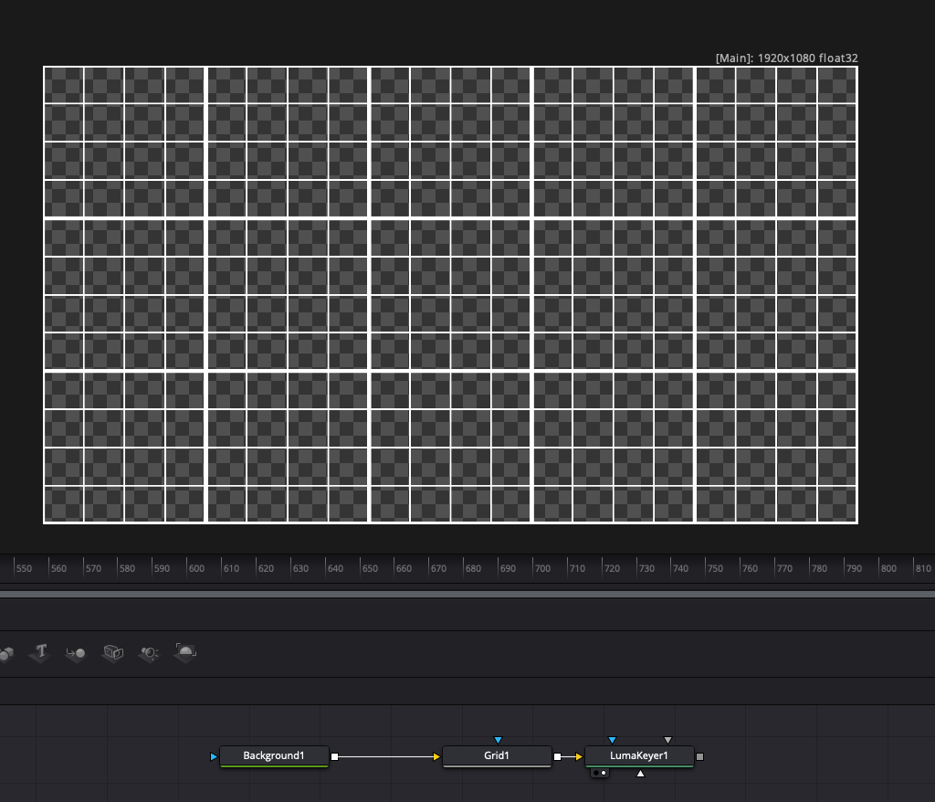Add a Text3D node from the toolbar
Viewport: 935px width, 802px height.
[40, 652]
